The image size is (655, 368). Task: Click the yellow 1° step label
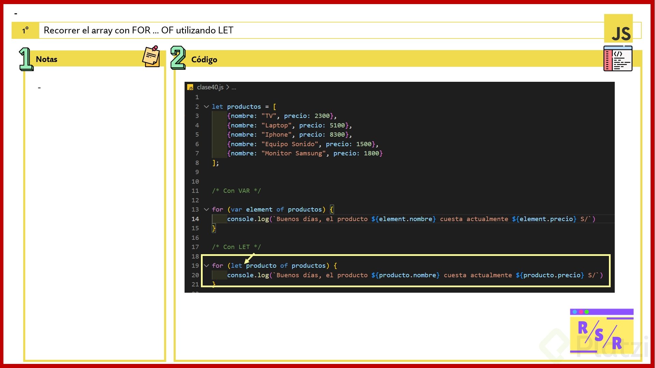coord(25,31)
